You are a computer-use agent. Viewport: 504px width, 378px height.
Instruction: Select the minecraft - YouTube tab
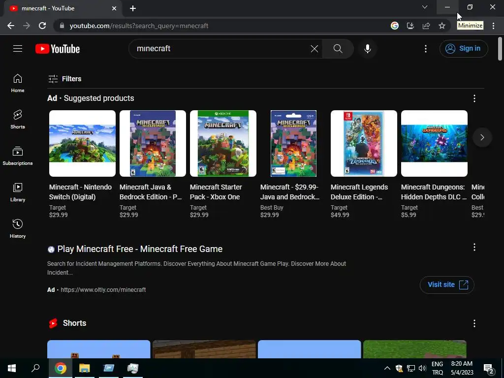pos(63,8)
